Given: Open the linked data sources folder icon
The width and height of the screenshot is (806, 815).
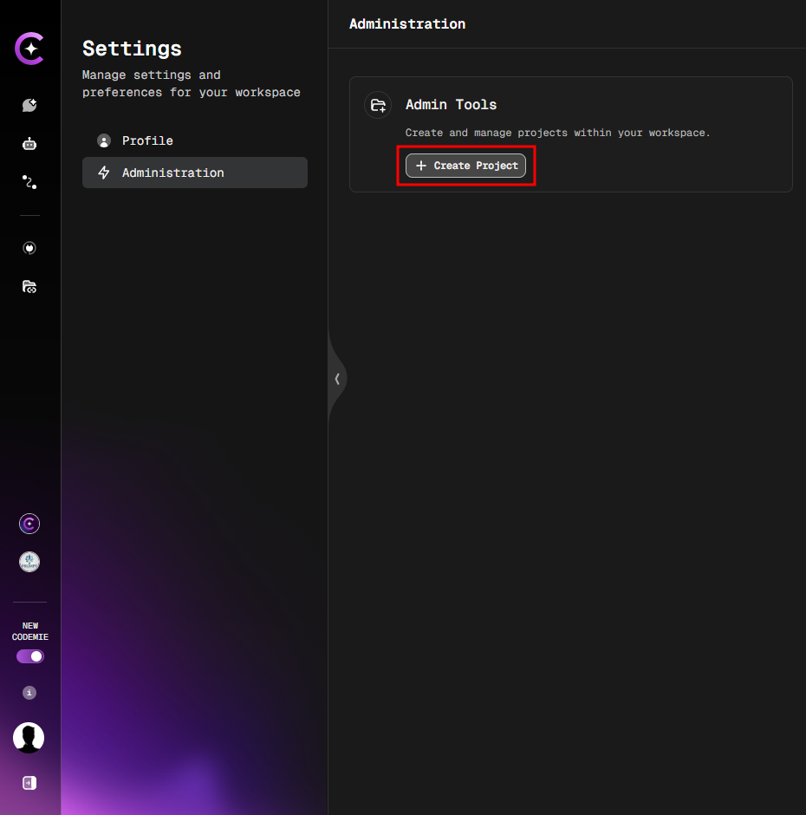Looking at the screenshot, I should pyautogui.click(x=29, y=286).
